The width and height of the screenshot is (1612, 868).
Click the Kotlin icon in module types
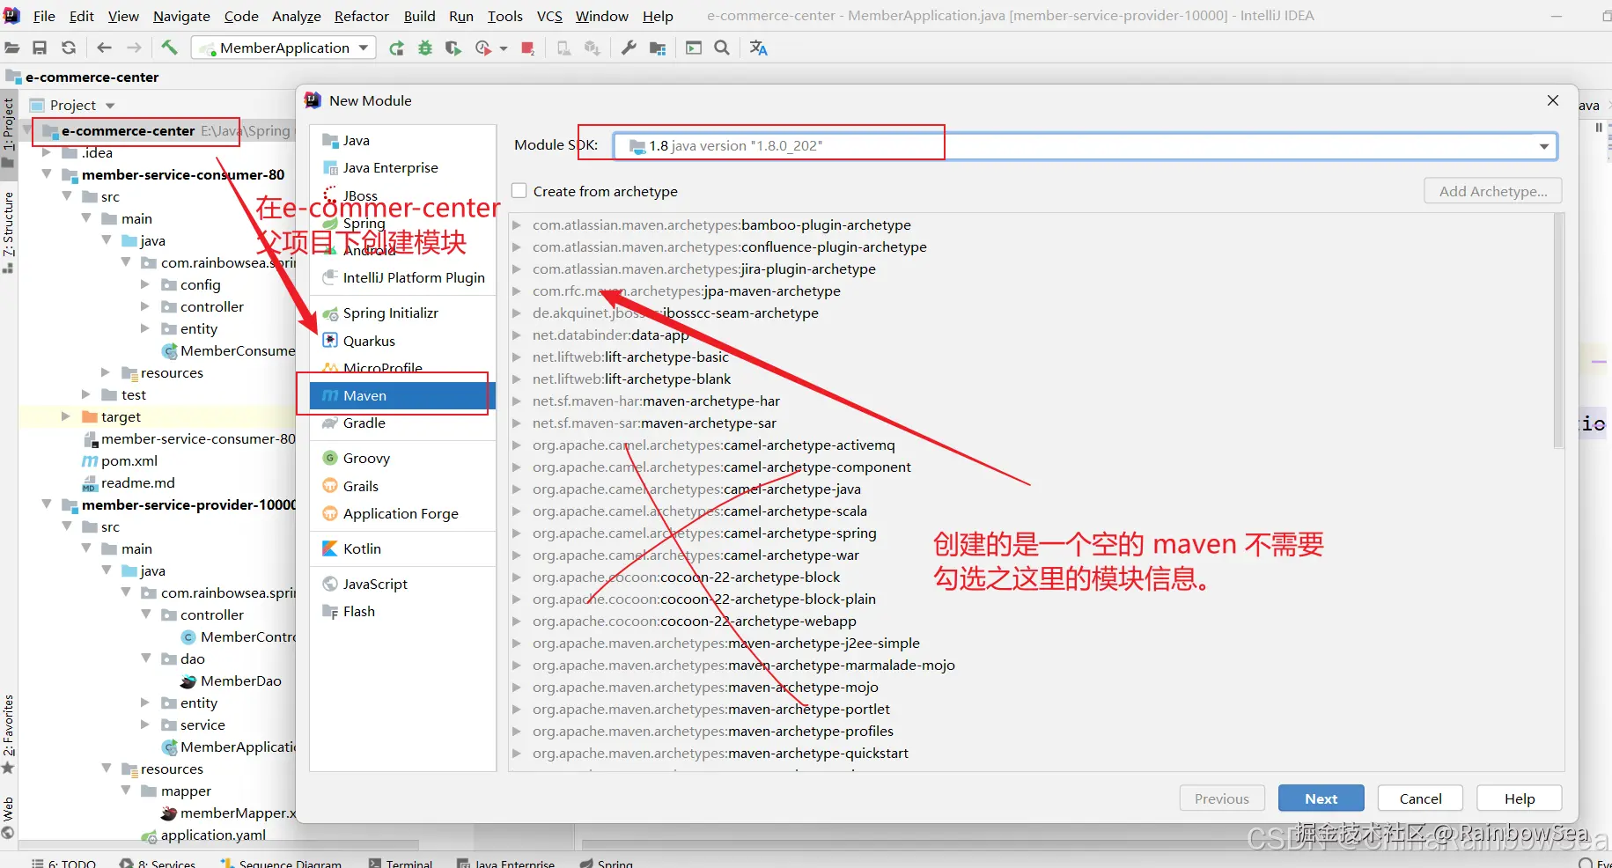pyautogui.click(x=330, y=548)
